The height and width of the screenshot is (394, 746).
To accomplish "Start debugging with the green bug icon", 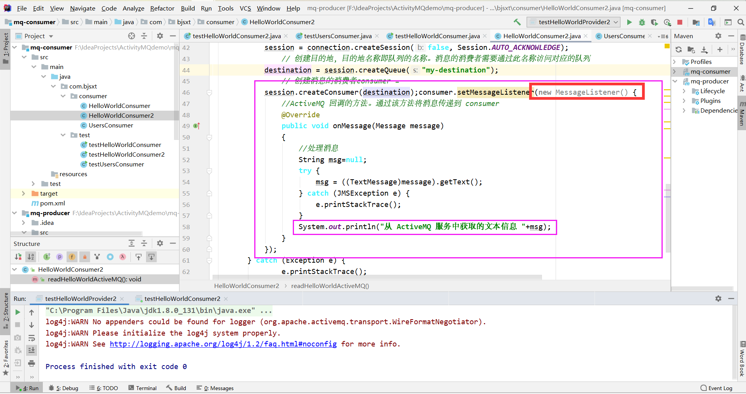I will click(x=642, y=22).
